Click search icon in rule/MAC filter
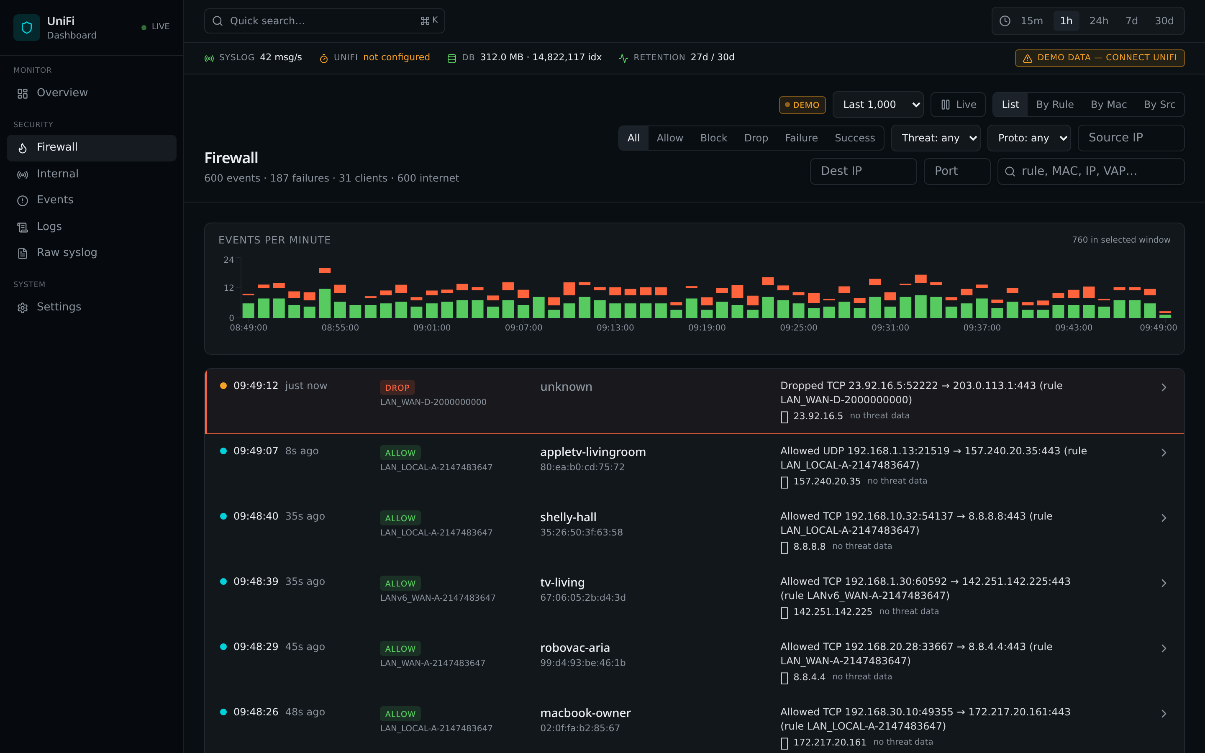 1010,172
